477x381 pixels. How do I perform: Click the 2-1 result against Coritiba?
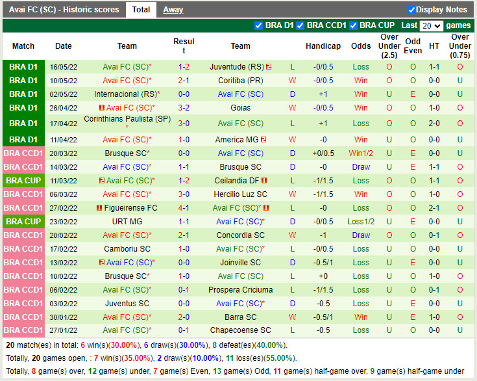tap(184, 81)
